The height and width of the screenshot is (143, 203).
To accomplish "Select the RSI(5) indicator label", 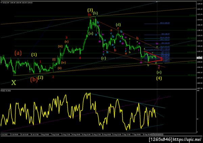I will [6, 91].
